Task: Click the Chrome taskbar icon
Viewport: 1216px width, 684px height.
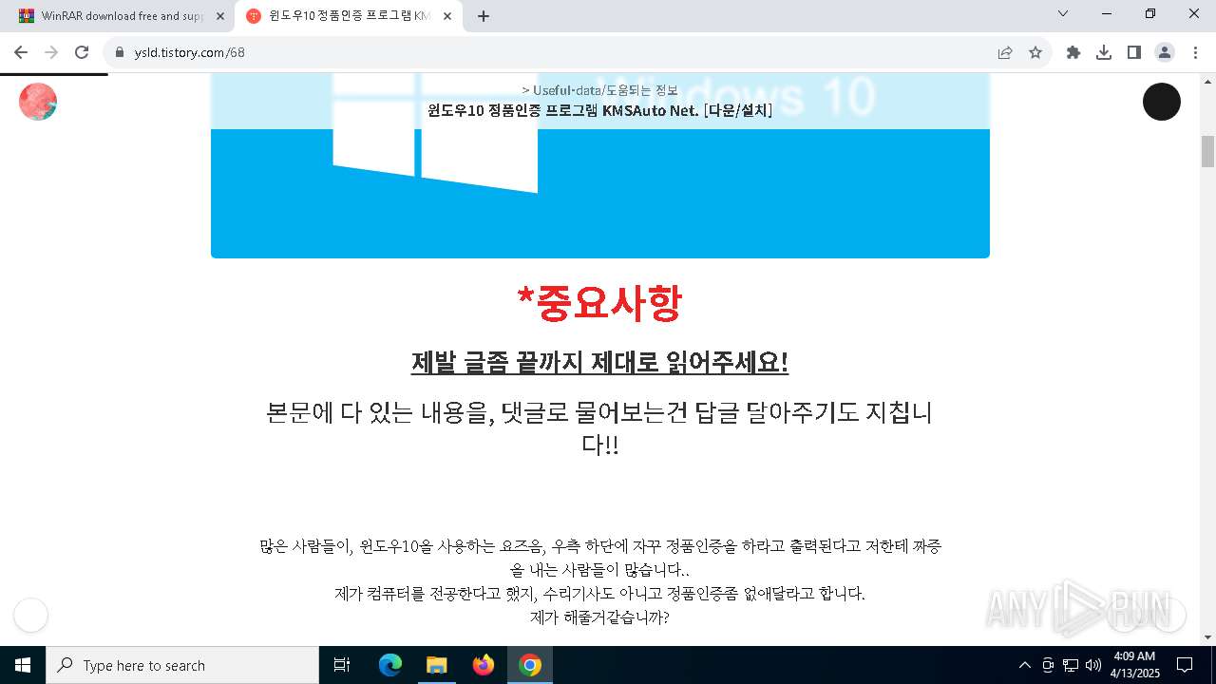Action: tap(530, 665)
